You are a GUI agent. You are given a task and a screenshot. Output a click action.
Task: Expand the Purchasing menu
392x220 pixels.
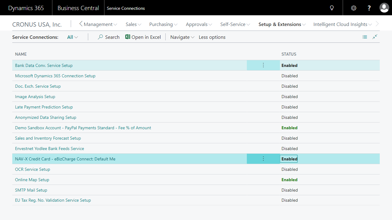163,24
